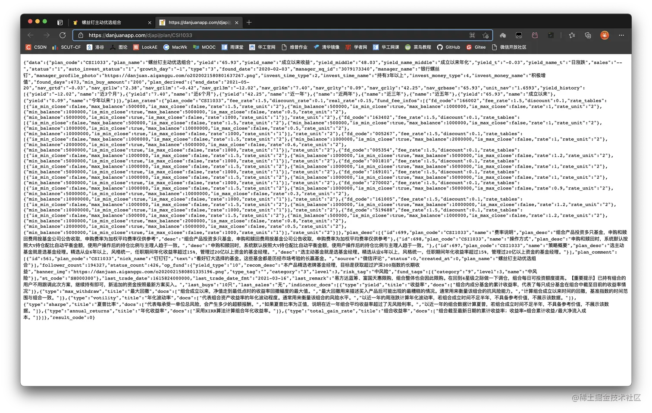The width and height of the screenshot is (652, 413).
Task: Open the dark terminal extension icon
Action: [551, 35]
